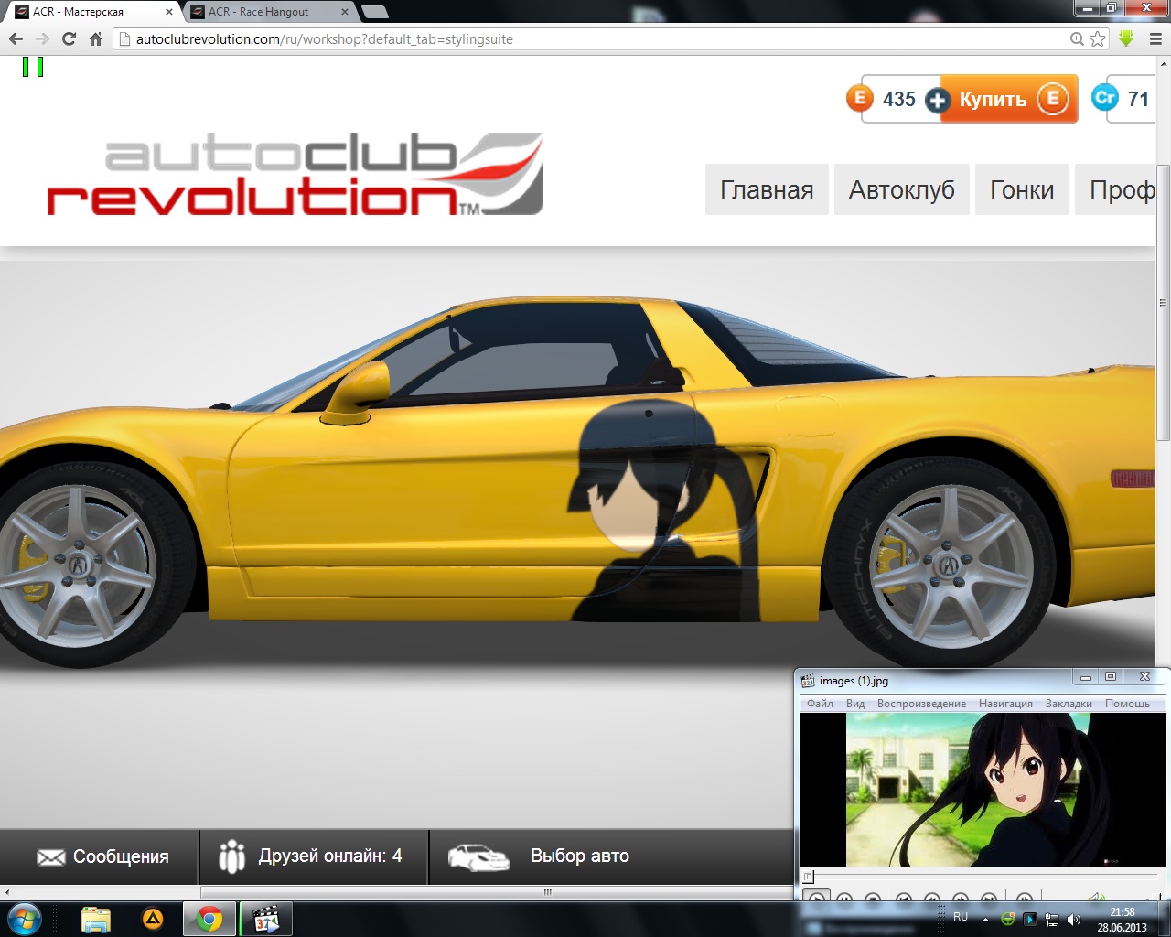Click the orange Купить button
Screen dimensions: 1171x937
pyautogui.click(x=1010, y=99)
